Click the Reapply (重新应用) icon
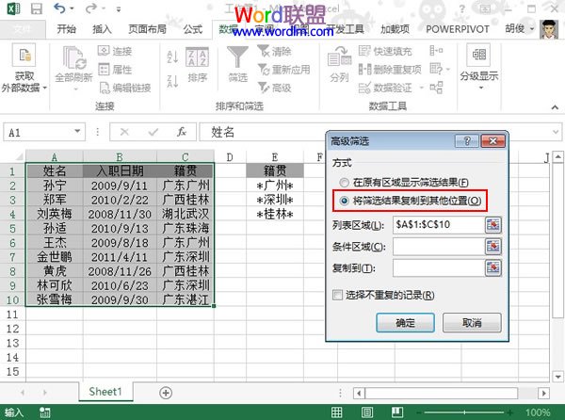This screenshot has width=565, height=420. pyautogui.click(x=264, y=69)
